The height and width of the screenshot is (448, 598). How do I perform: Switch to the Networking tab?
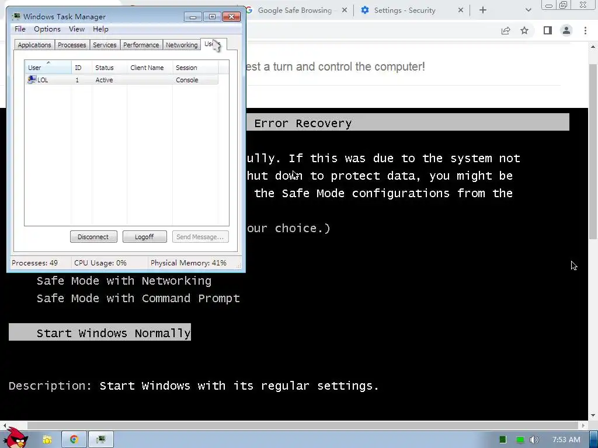pyautogui.click(x=182, y=45)
